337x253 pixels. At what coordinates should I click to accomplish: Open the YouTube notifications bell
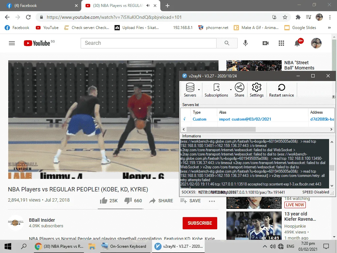(298, 43)
